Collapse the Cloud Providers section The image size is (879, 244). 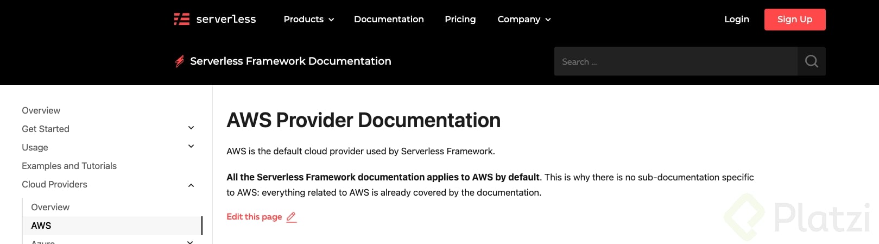191,185
